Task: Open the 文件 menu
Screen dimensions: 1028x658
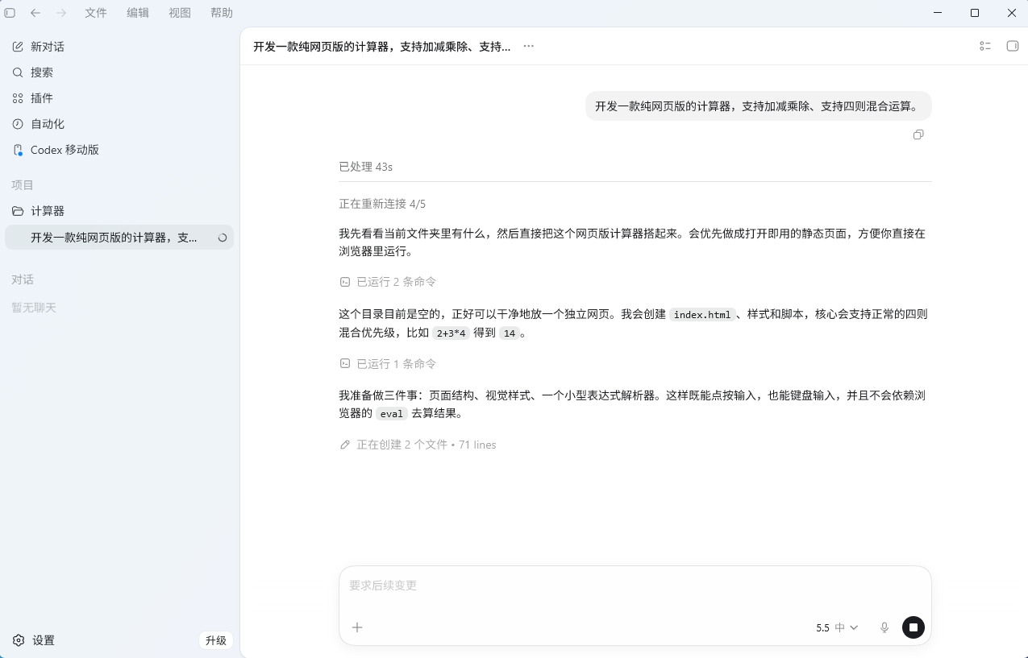Action: point(96,13)
